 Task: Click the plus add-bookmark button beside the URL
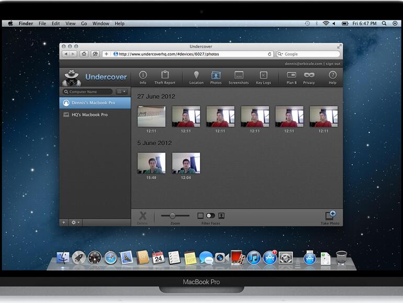[106, 54]
